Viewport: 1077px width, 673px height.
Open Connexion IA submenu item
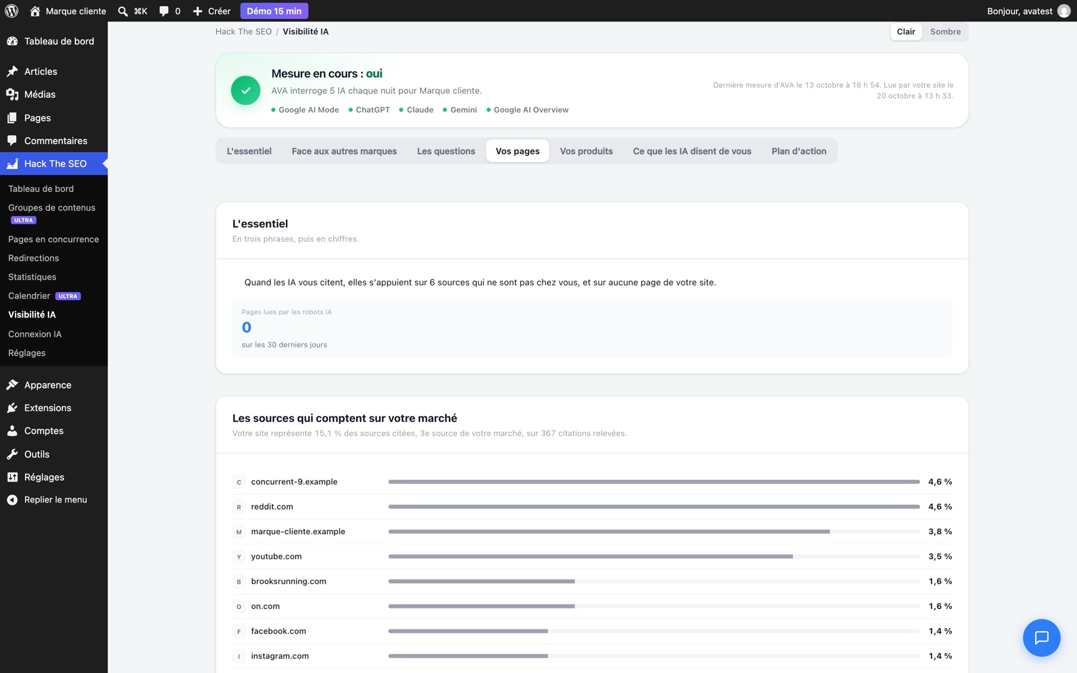pos(35,334)
